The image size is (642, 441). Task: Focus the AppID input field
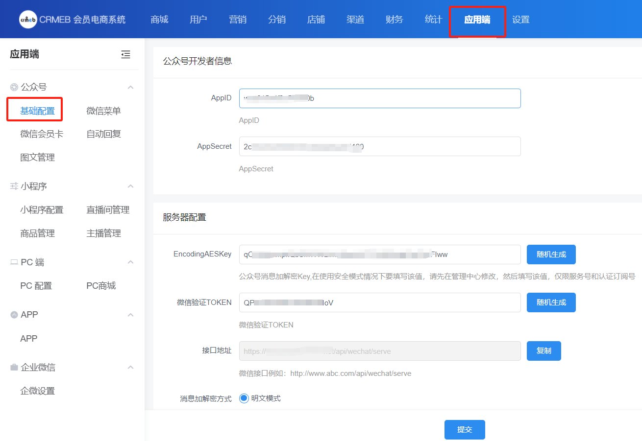coord(379,98)
